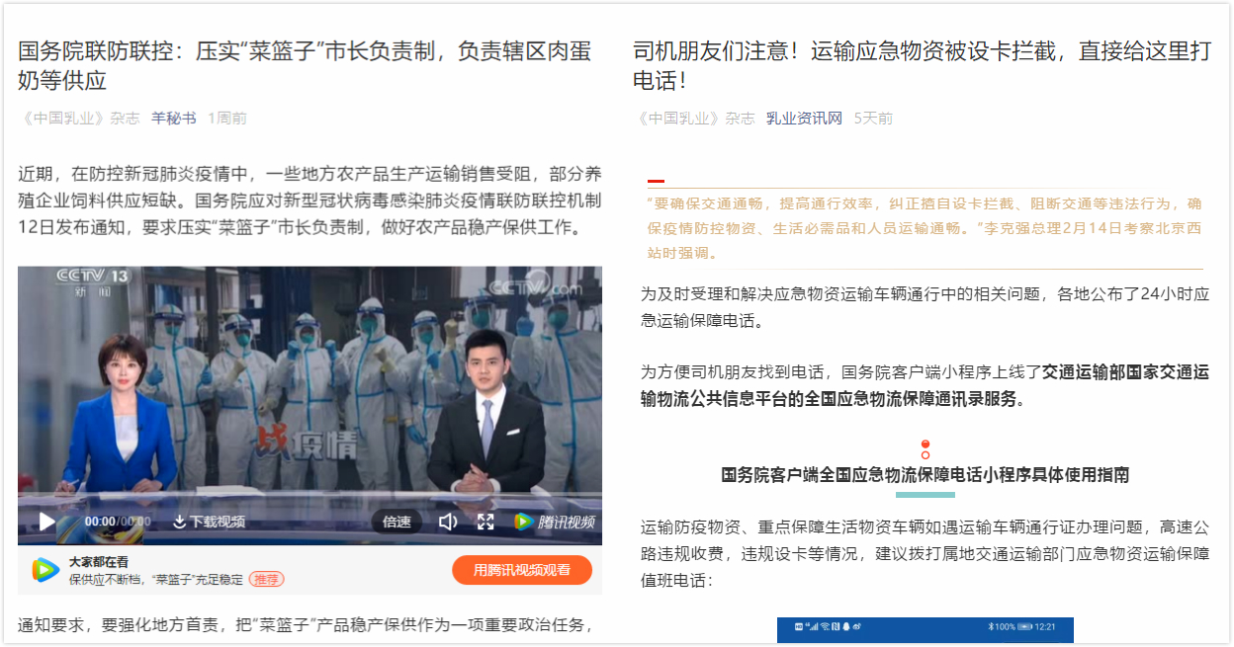Click 《中国乳业》杂志 under the right article
The image size is (1234, 647).
(694, 118)
